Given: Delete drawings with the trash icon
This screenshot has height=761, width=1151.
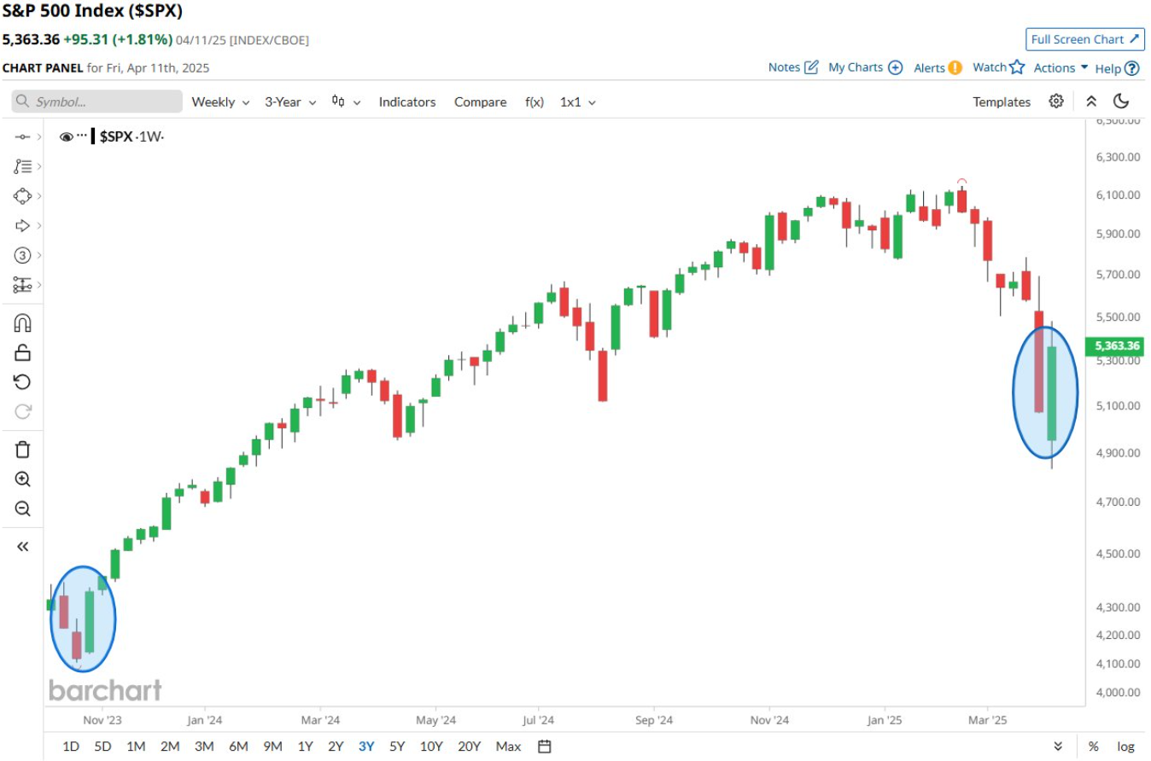Looking at the screenshot, I should click(x=23, y=450).
